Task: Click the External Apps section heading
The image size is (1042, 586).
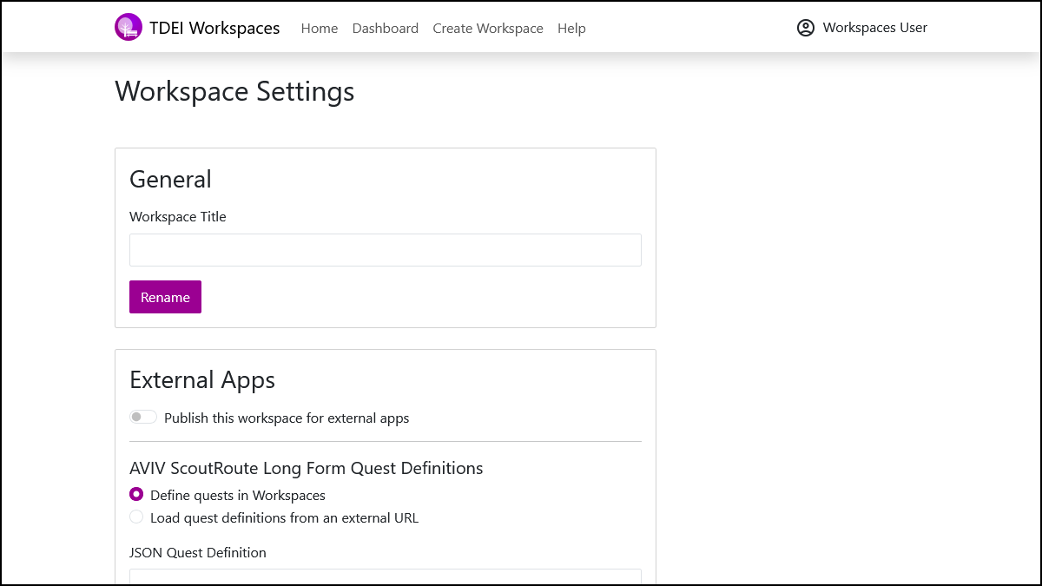Action: (201, 379)
